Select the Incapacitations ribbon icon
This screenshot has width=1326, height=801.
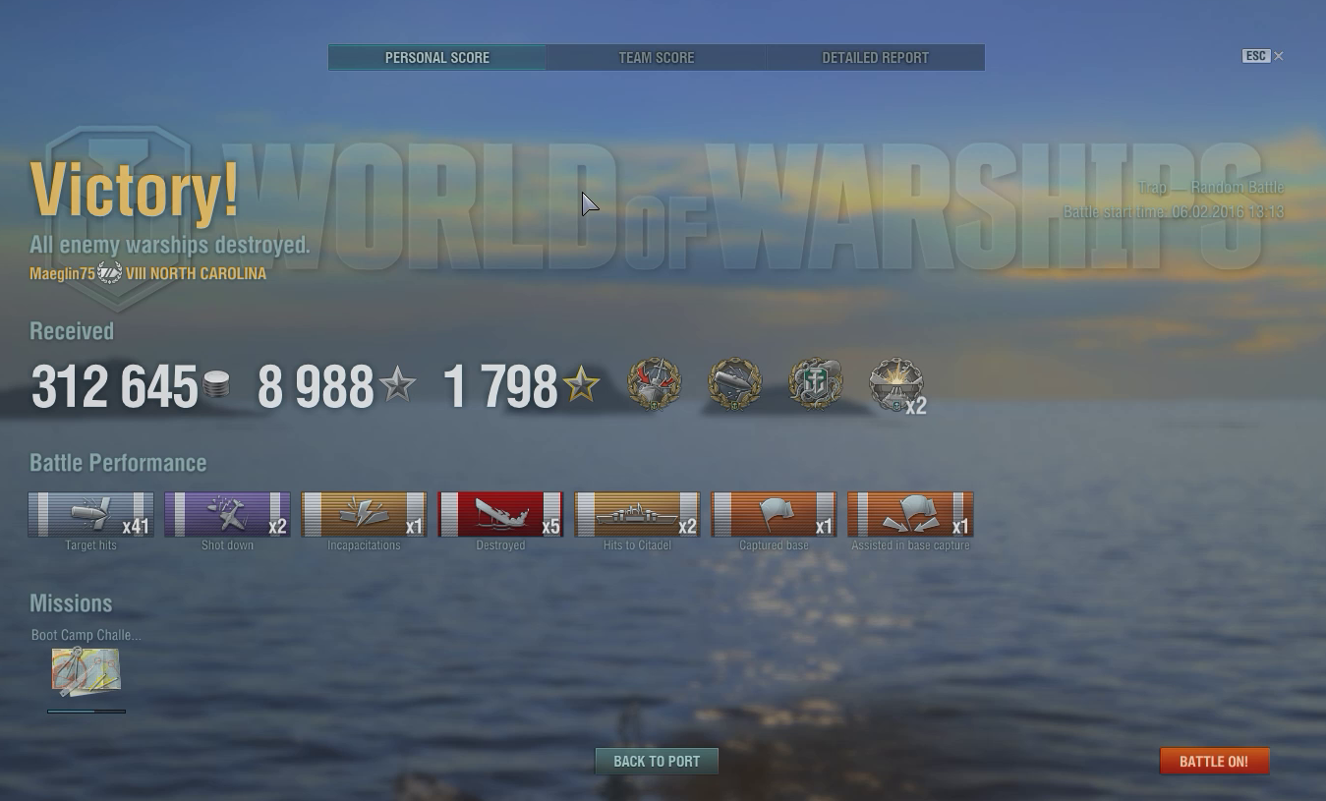pos(364,515)
